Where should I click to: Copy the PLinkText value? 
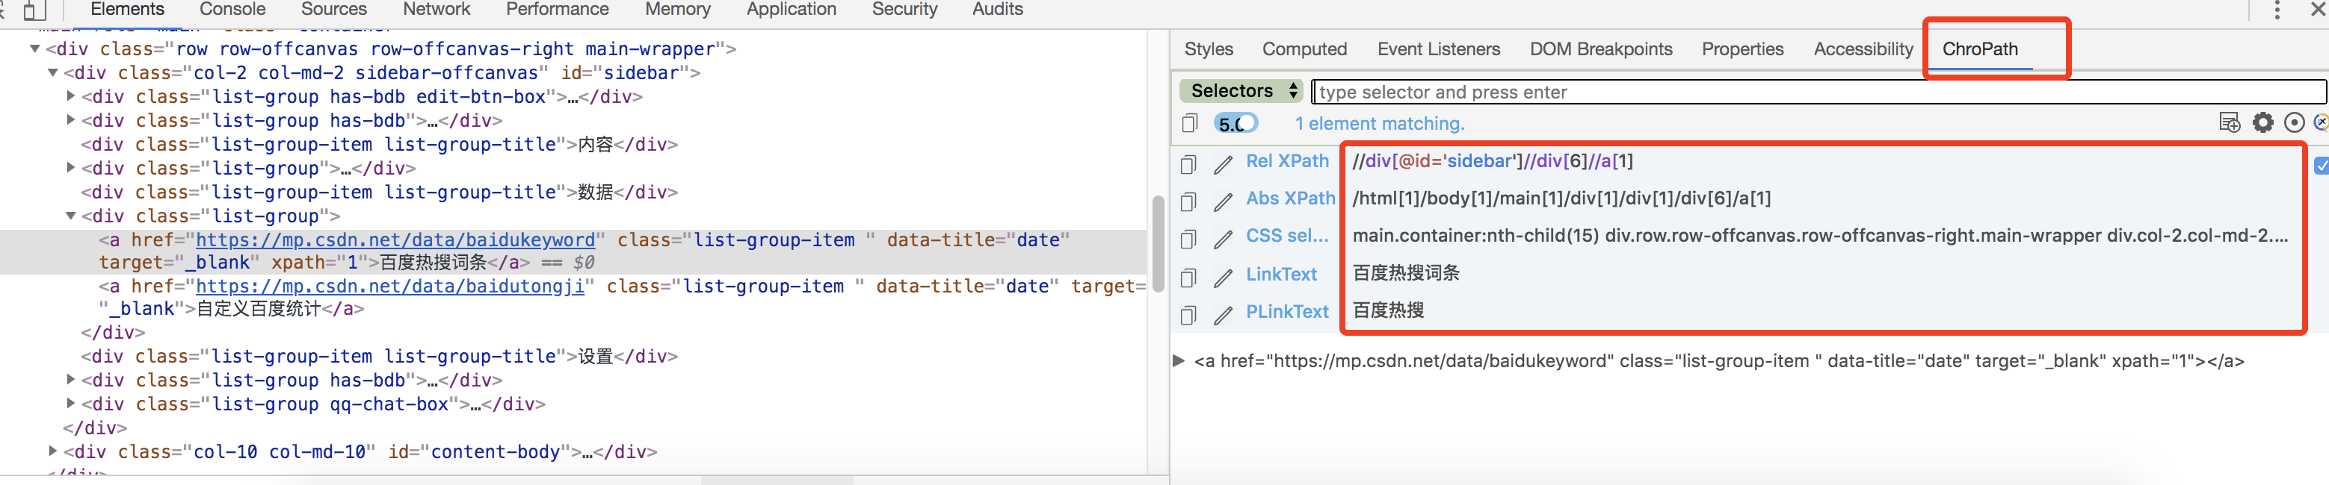tap(1188, 314)
